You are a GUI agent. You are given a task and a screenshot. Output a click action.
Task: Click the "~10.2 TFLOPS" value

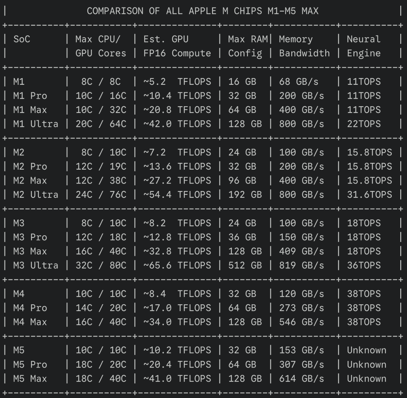click(177, 350)
